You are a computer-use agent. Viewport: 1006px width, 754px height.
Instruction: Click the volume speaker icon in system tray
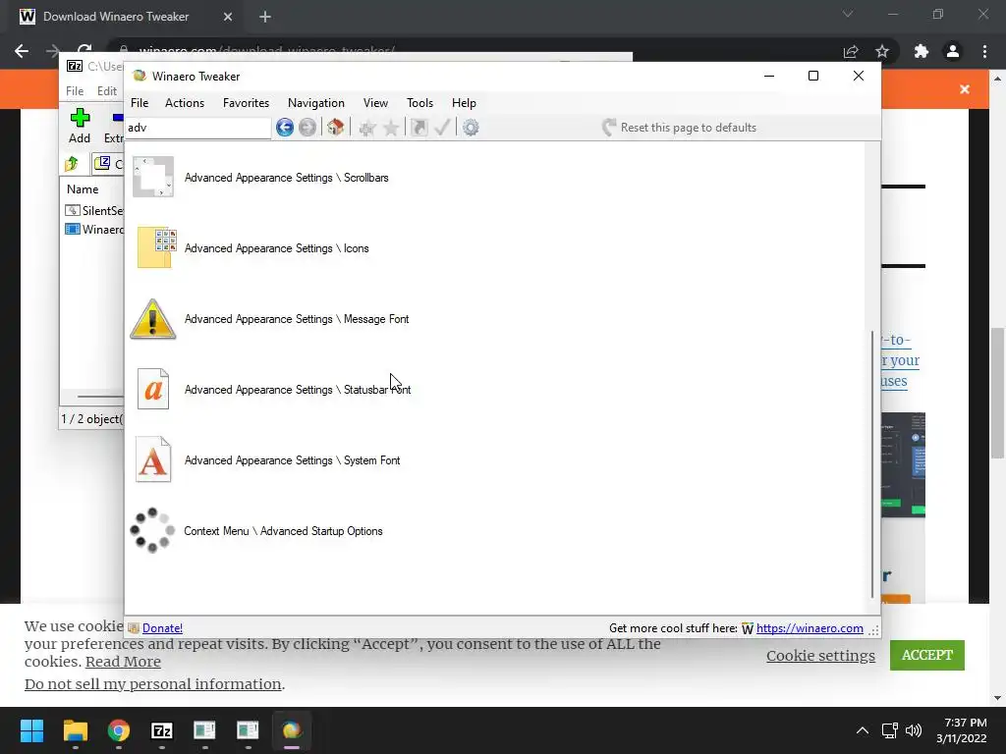pos(914,730)
